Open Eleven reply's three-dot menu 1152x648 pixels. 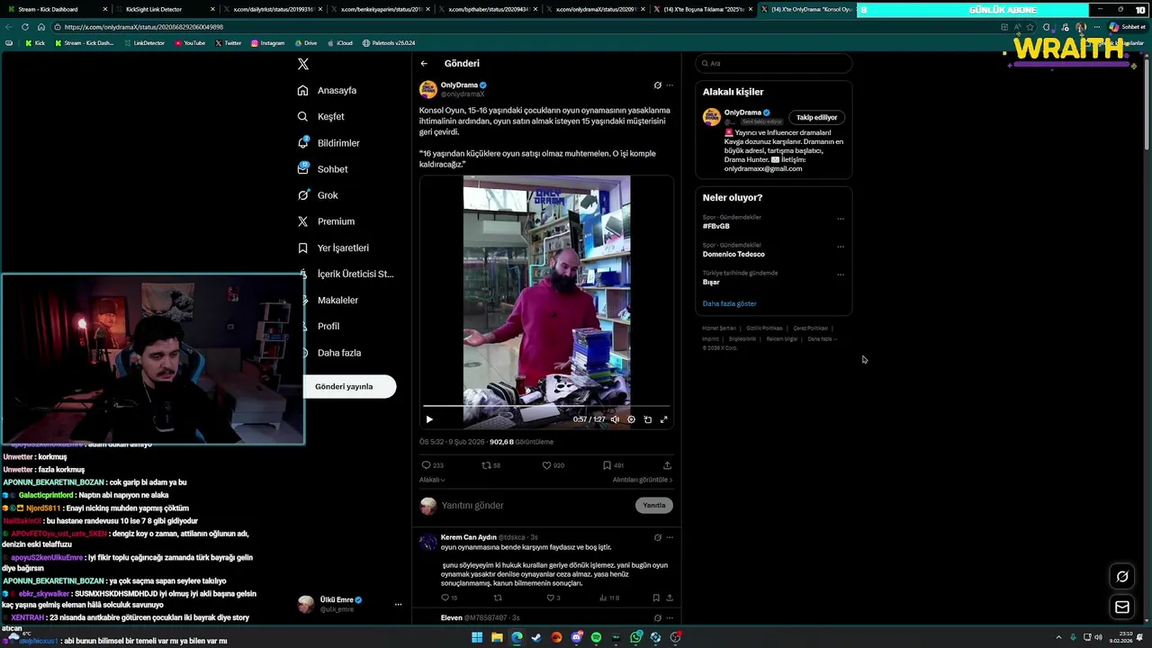(669, 617)
